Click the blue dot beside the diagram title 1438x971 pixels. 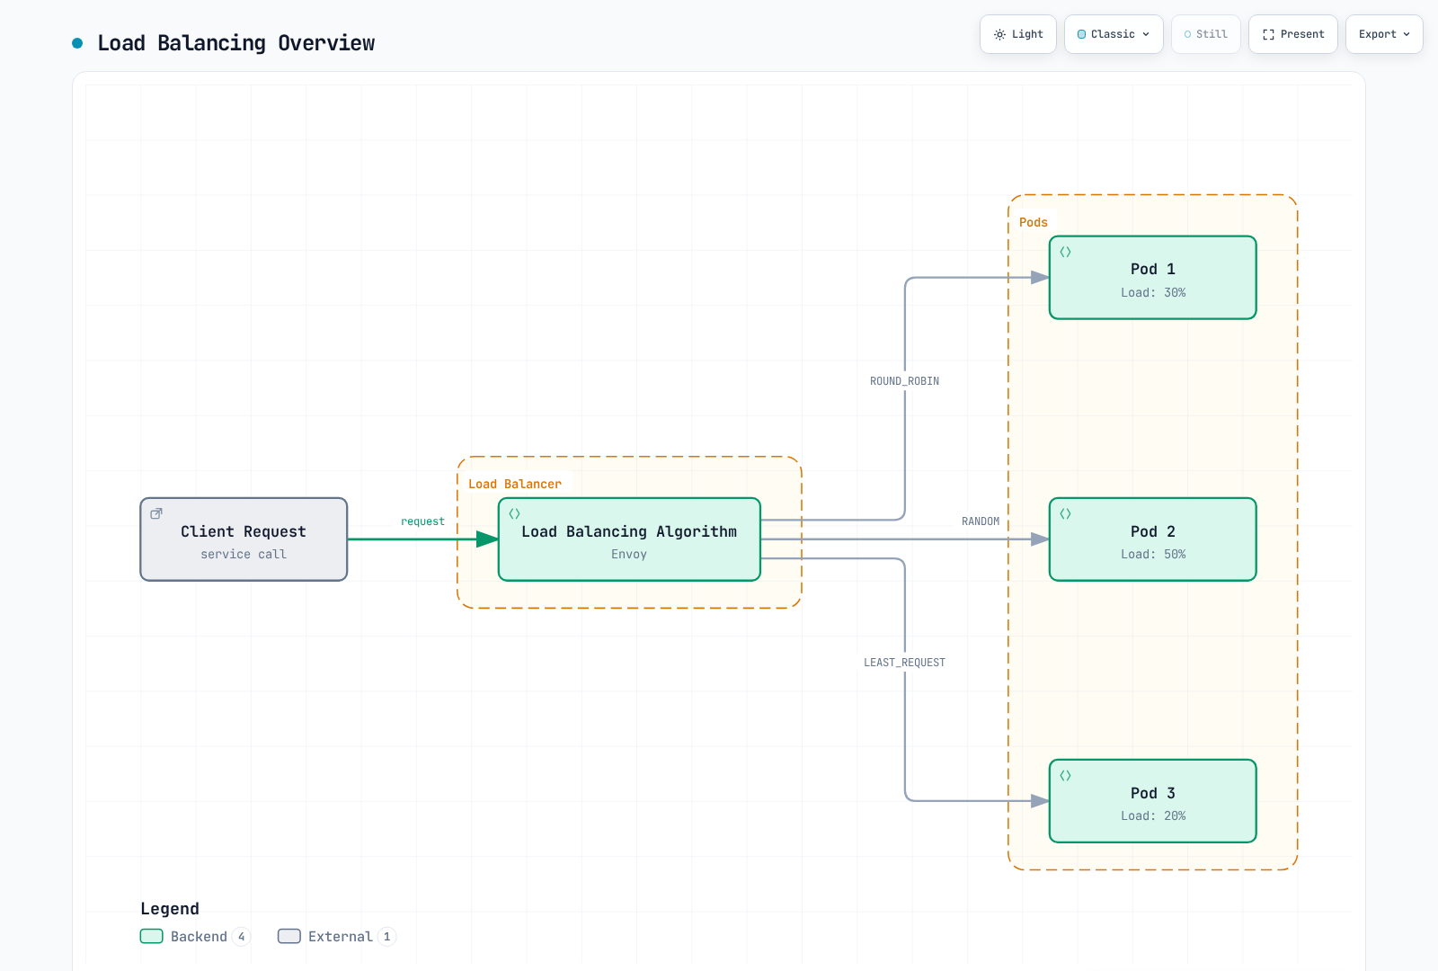pos(77,42)
